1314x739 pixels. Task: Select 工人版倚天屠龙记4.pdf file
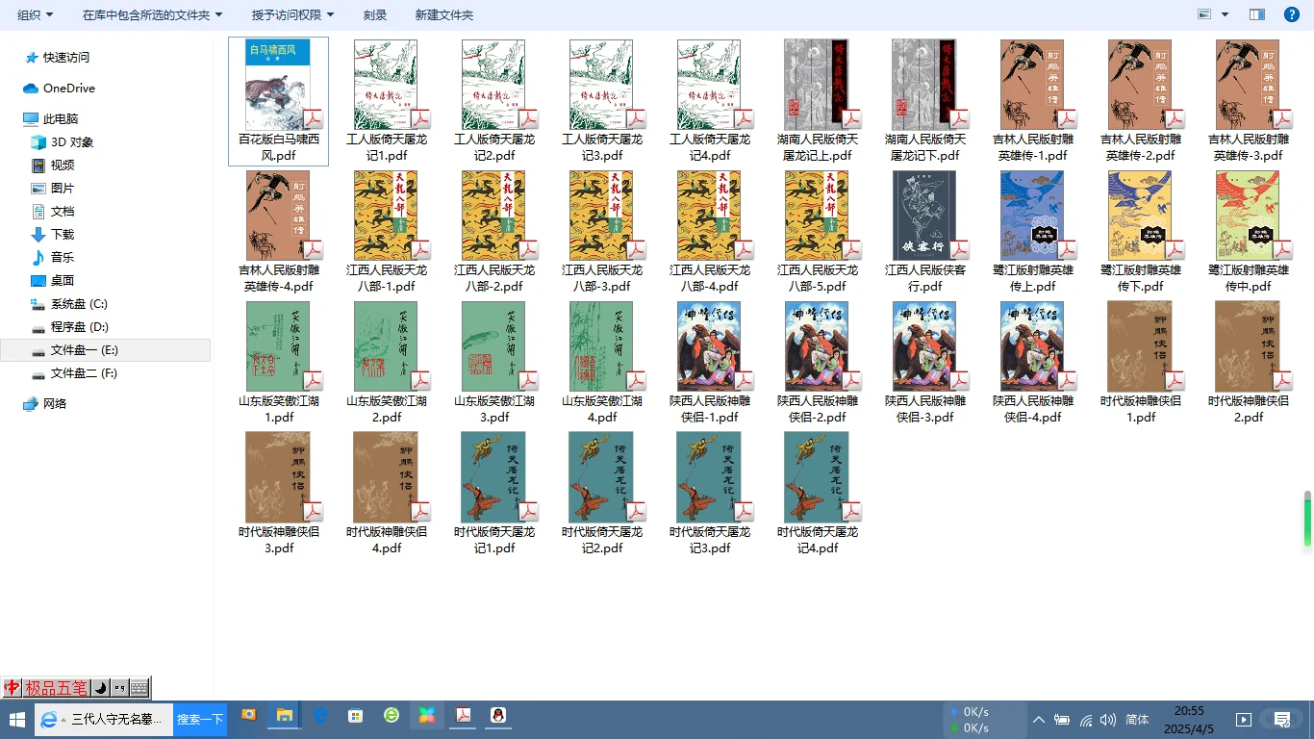coord(709,101)
